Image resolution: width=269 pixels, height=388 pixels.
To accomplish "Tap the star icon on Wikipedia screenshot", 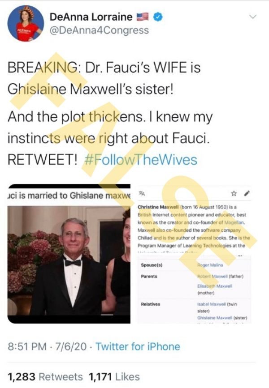I will [x=234, y=193].
